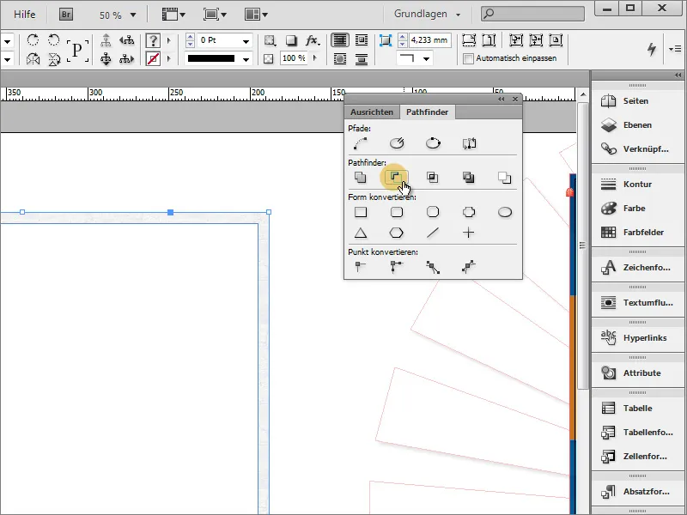Image resolution: width=687 pixels, height=515 pixels.
Task: Convert shape to beveled rectangle
Action: (x=433, y=212)
